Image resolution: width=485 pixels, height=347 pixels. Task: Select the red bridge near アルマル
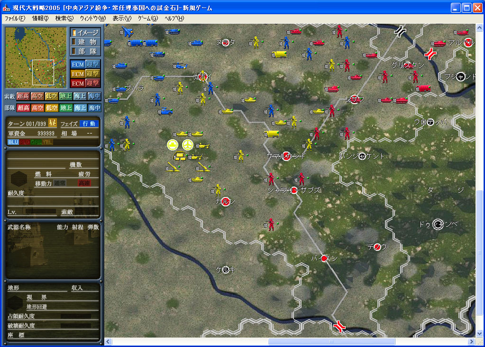click(431, 54)
